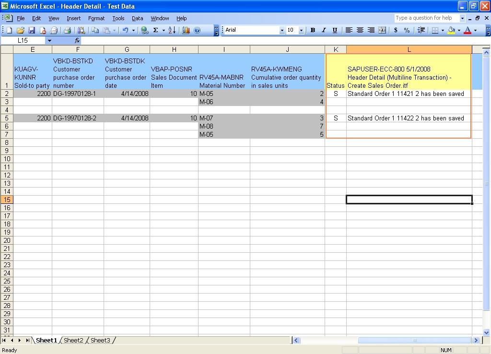Toggle underline formatting

coord(335,30)
